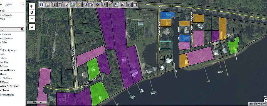Toggle the Parcel Numbers layer
267x106 pixels.
coord(6,34)
